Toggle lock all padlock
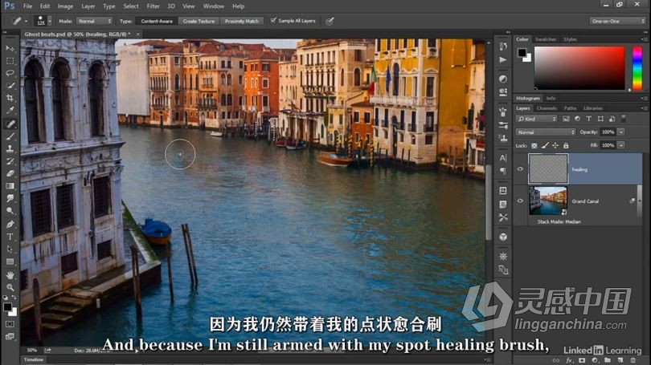The height and width of the screenshot is (365, 651). (x=566, y=145)
